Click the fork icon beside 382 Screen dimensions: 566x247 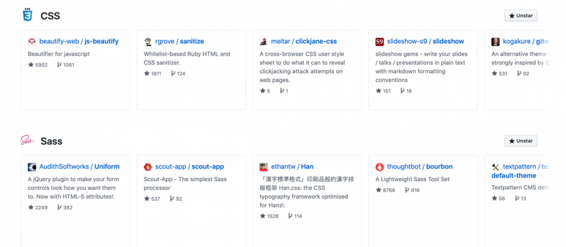(x=59, y=208)
